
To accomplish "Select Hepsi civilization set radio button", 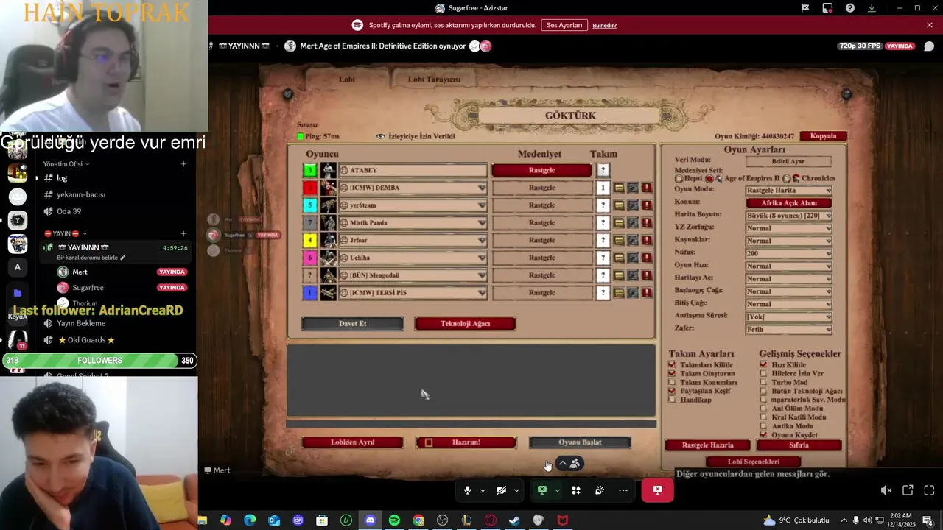I will (679, 179).
